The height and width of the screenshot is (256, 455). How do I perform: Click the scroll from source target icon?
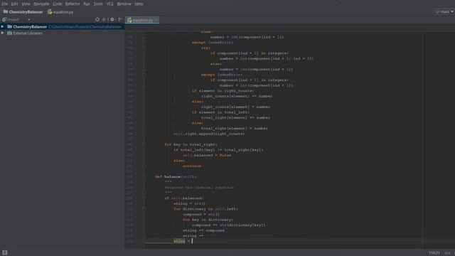pyautogui.click(x=97, y=19)
